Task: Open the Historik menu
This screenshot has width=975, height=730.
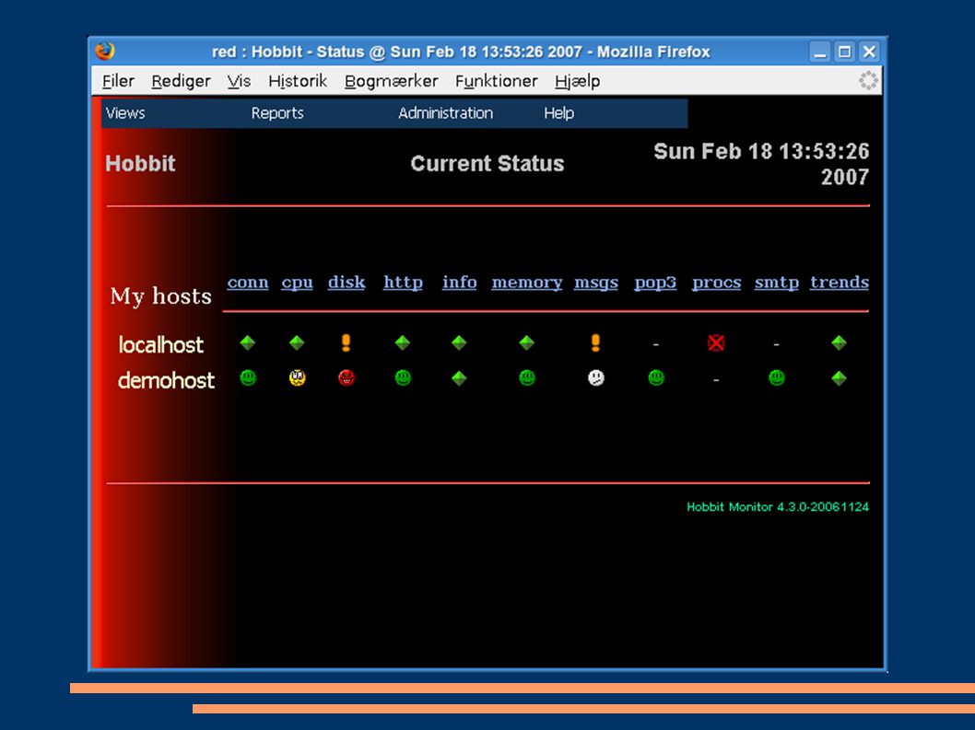Action: [298, 81]
